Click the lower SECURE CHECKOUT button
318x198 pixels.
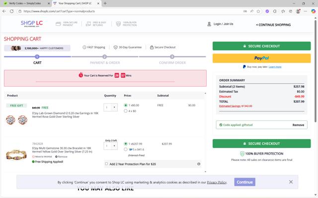click(x=262, y=144)
